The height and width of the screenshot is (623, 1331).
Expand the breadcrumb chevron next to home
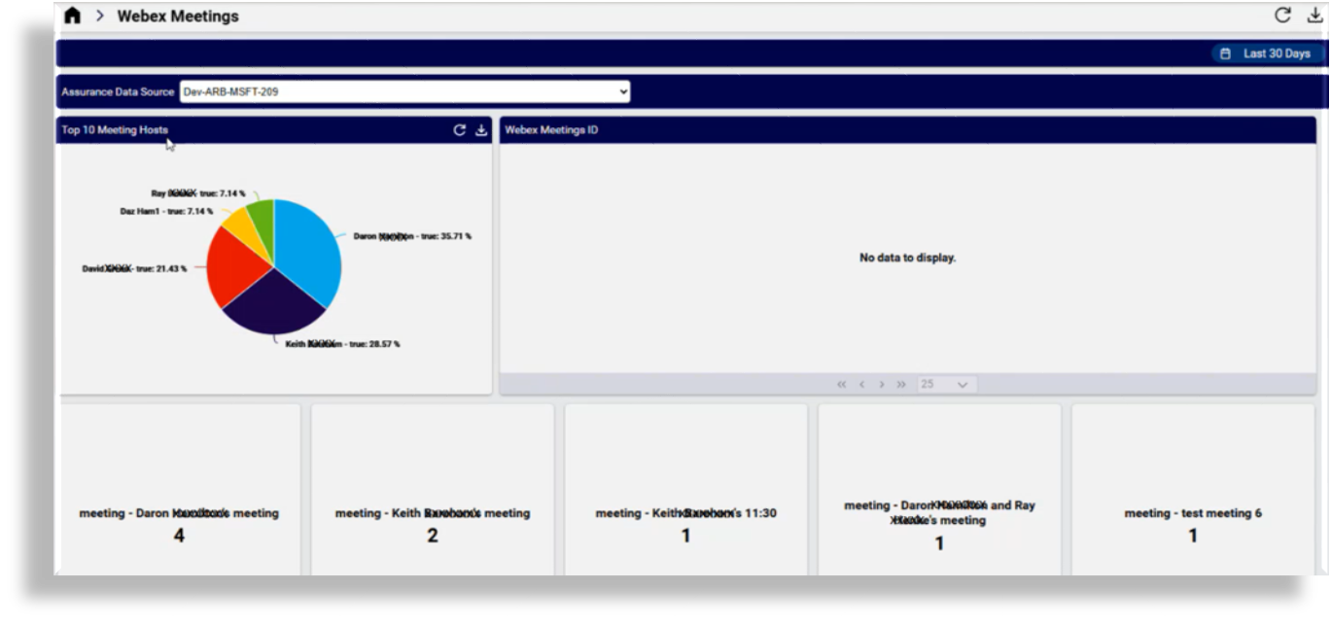(97, 16)
